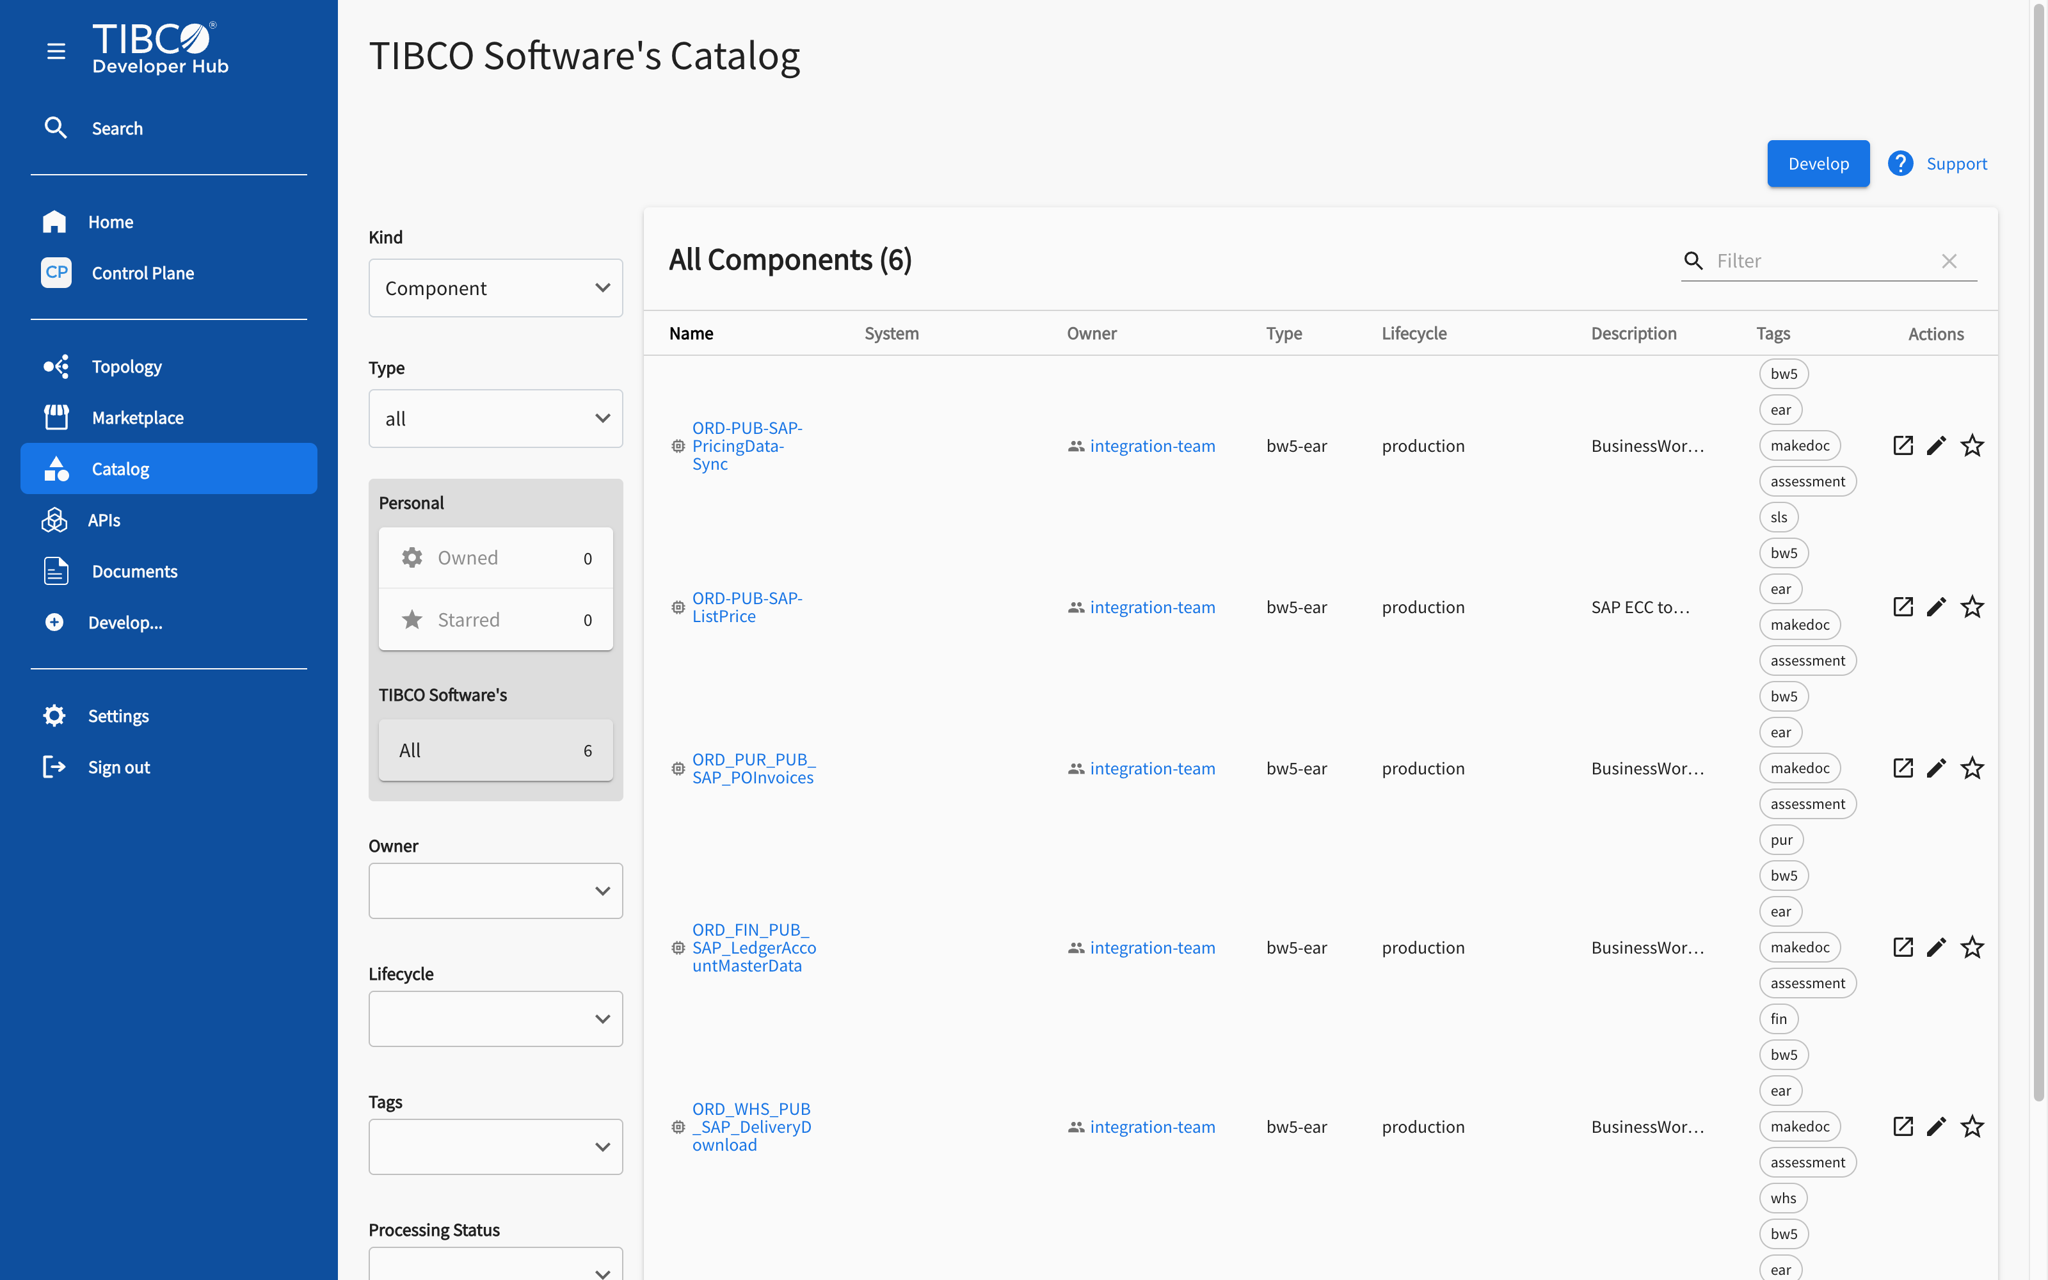Image resolution: width=2048 pixels, height=1280 pixels.
Task: Open integration-team owner for PricingData-Sync
Action: [x=1153, y=446]
